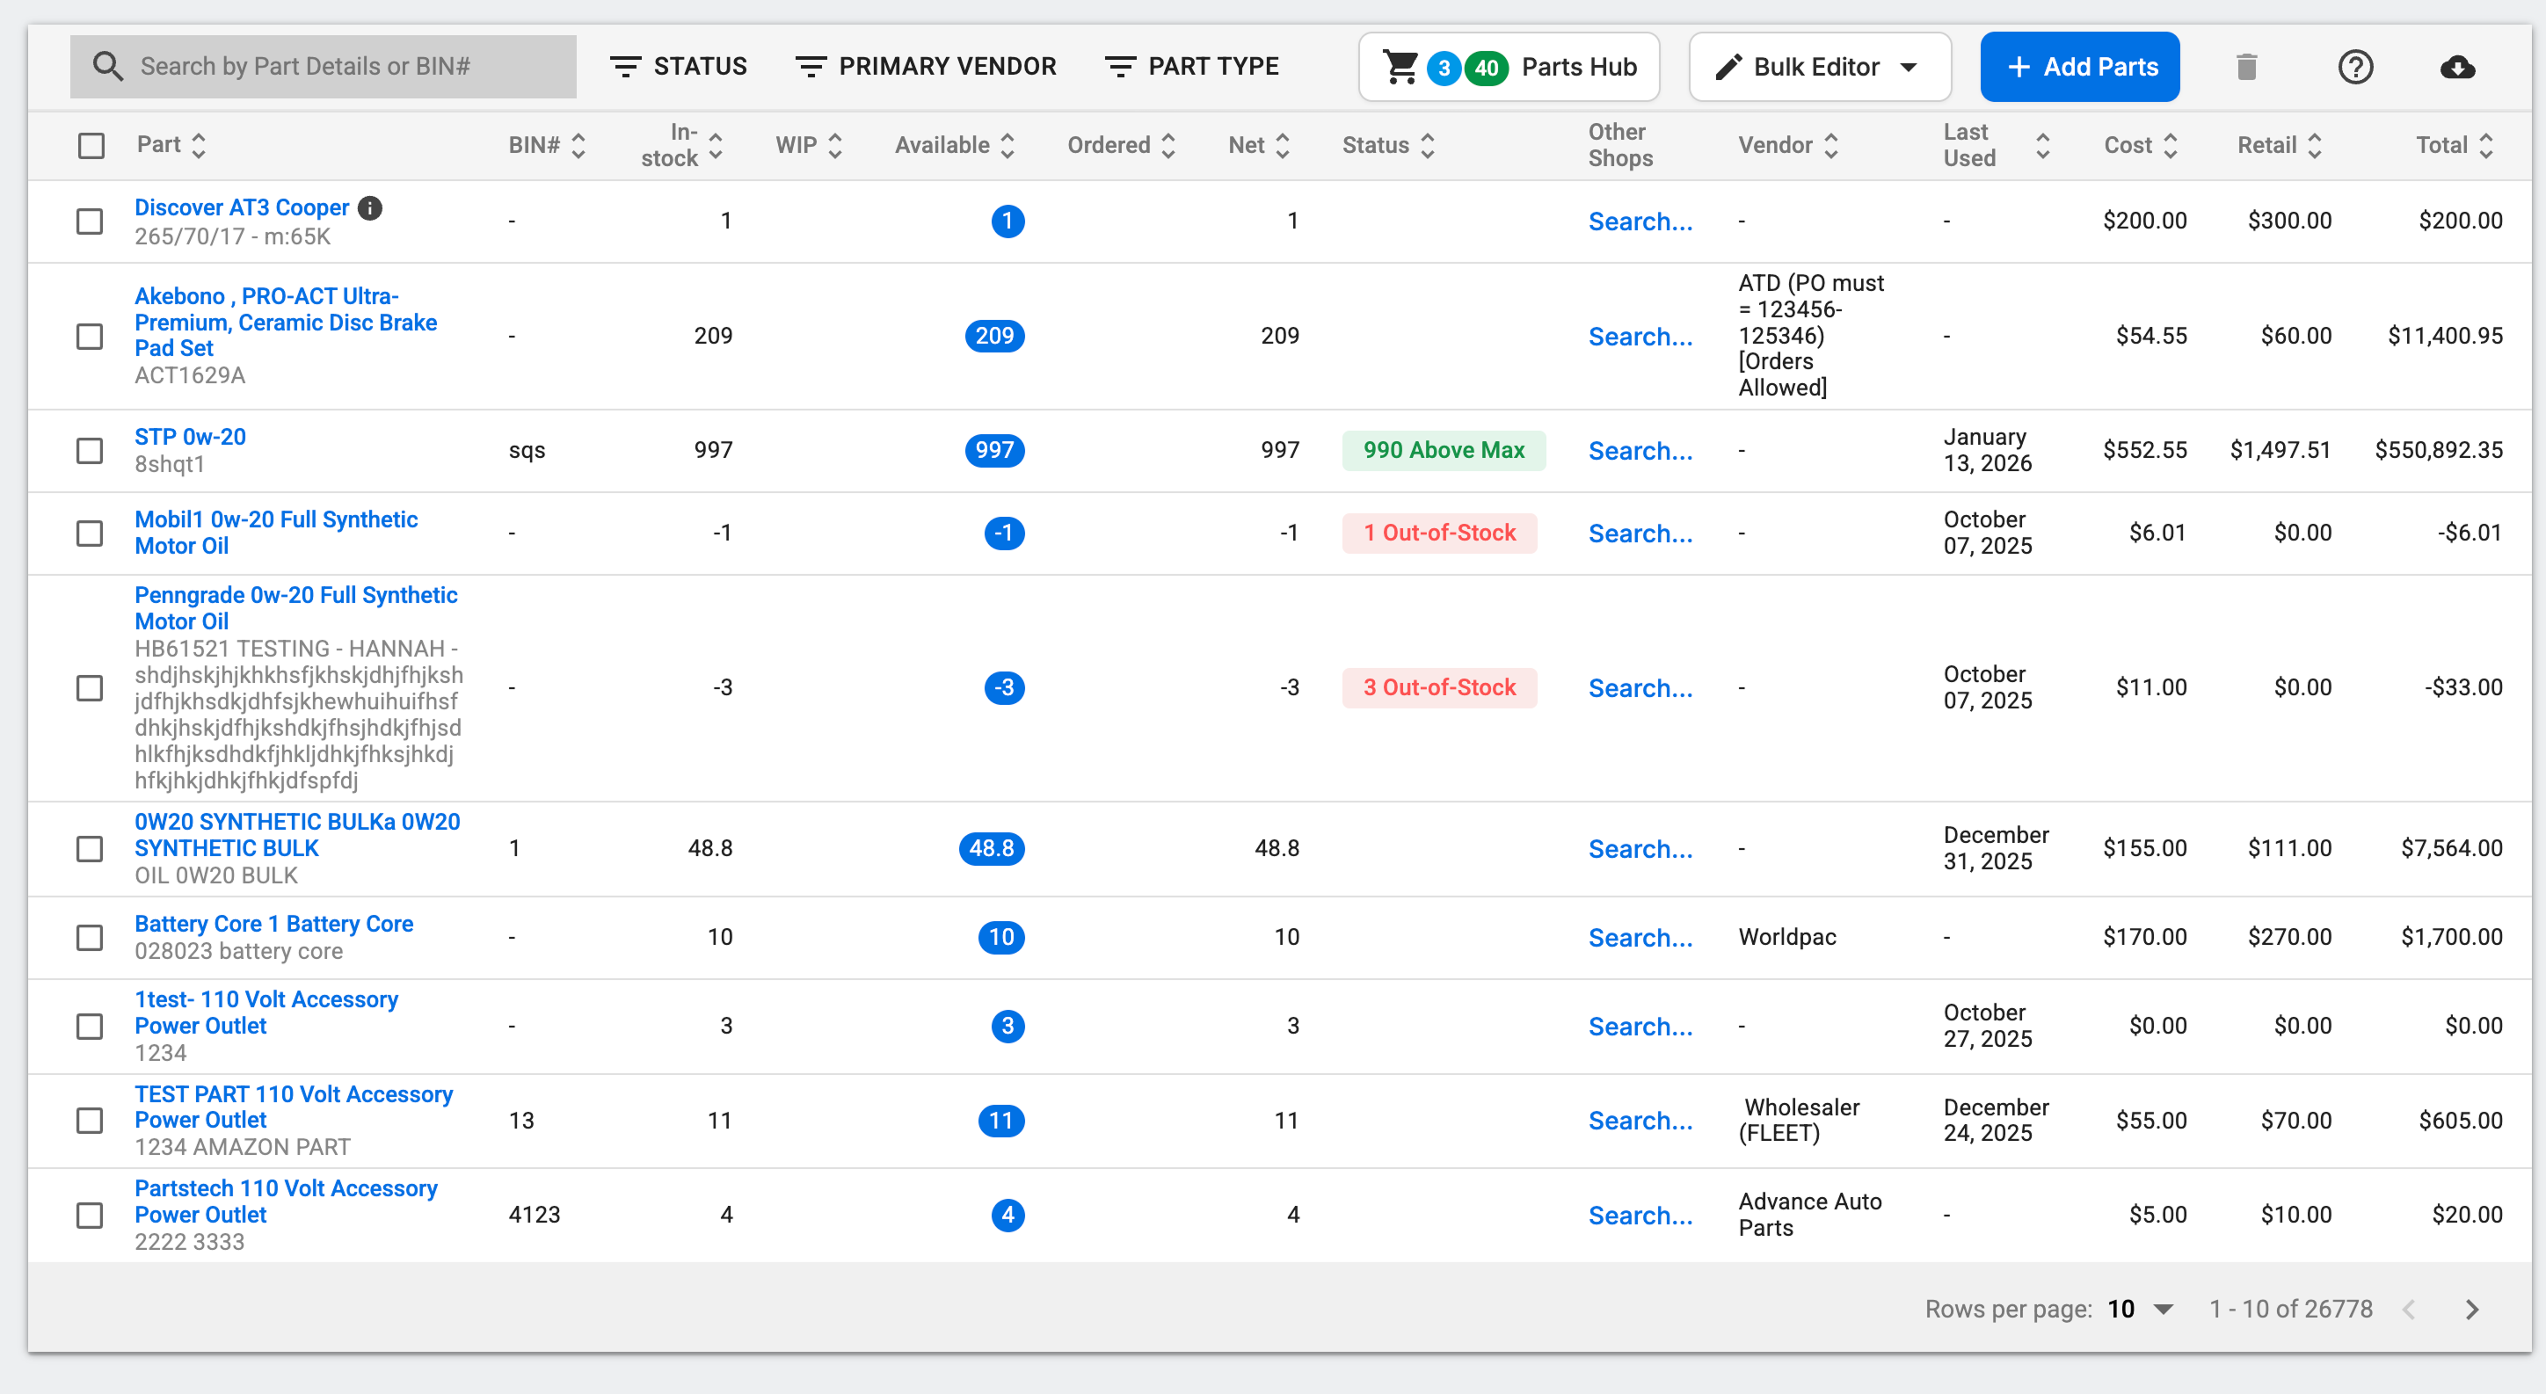
Task: Click Search link for Akebono brake pads
Action: (x=1640, y=336)
